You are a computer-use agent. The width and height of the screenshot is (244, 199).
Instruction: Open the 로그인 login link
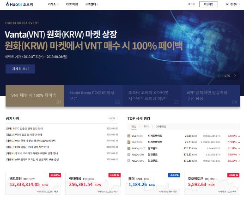click(x=191, y=4)
